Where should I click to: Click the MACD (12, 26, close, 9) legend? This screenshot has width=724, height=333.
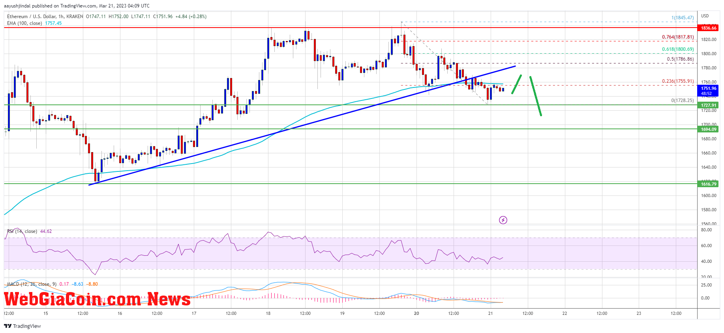pos(32,284)
